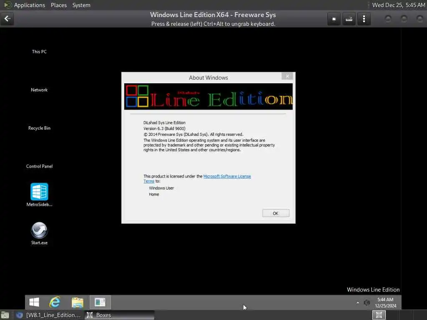
Task: Open the System menu
Action: (81, 5)
